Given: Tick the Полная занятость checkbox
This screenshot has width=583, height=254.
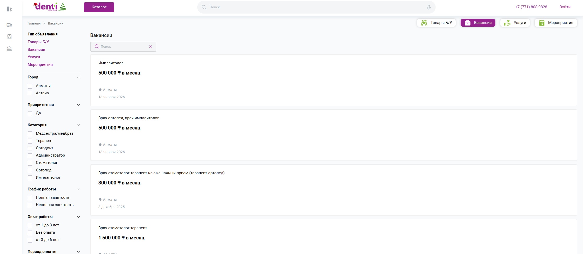Looking at the screenshot, I should [30, 198].
